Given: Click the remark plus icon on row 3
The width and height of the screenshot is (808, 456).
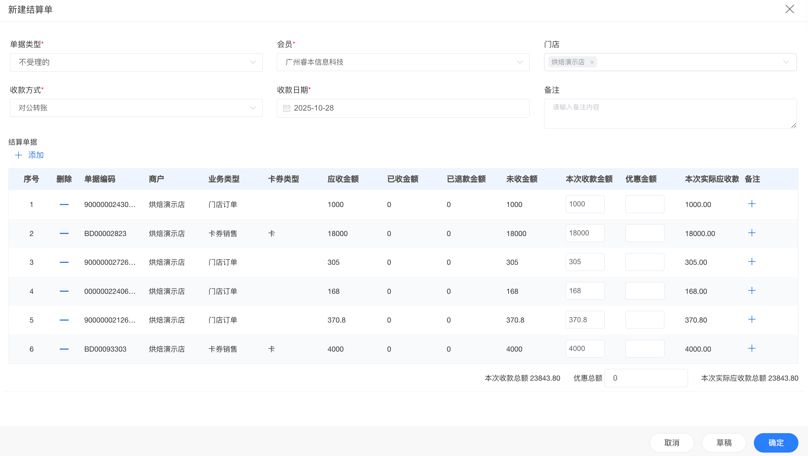Looking at the screenshot, I should (751, 261).
